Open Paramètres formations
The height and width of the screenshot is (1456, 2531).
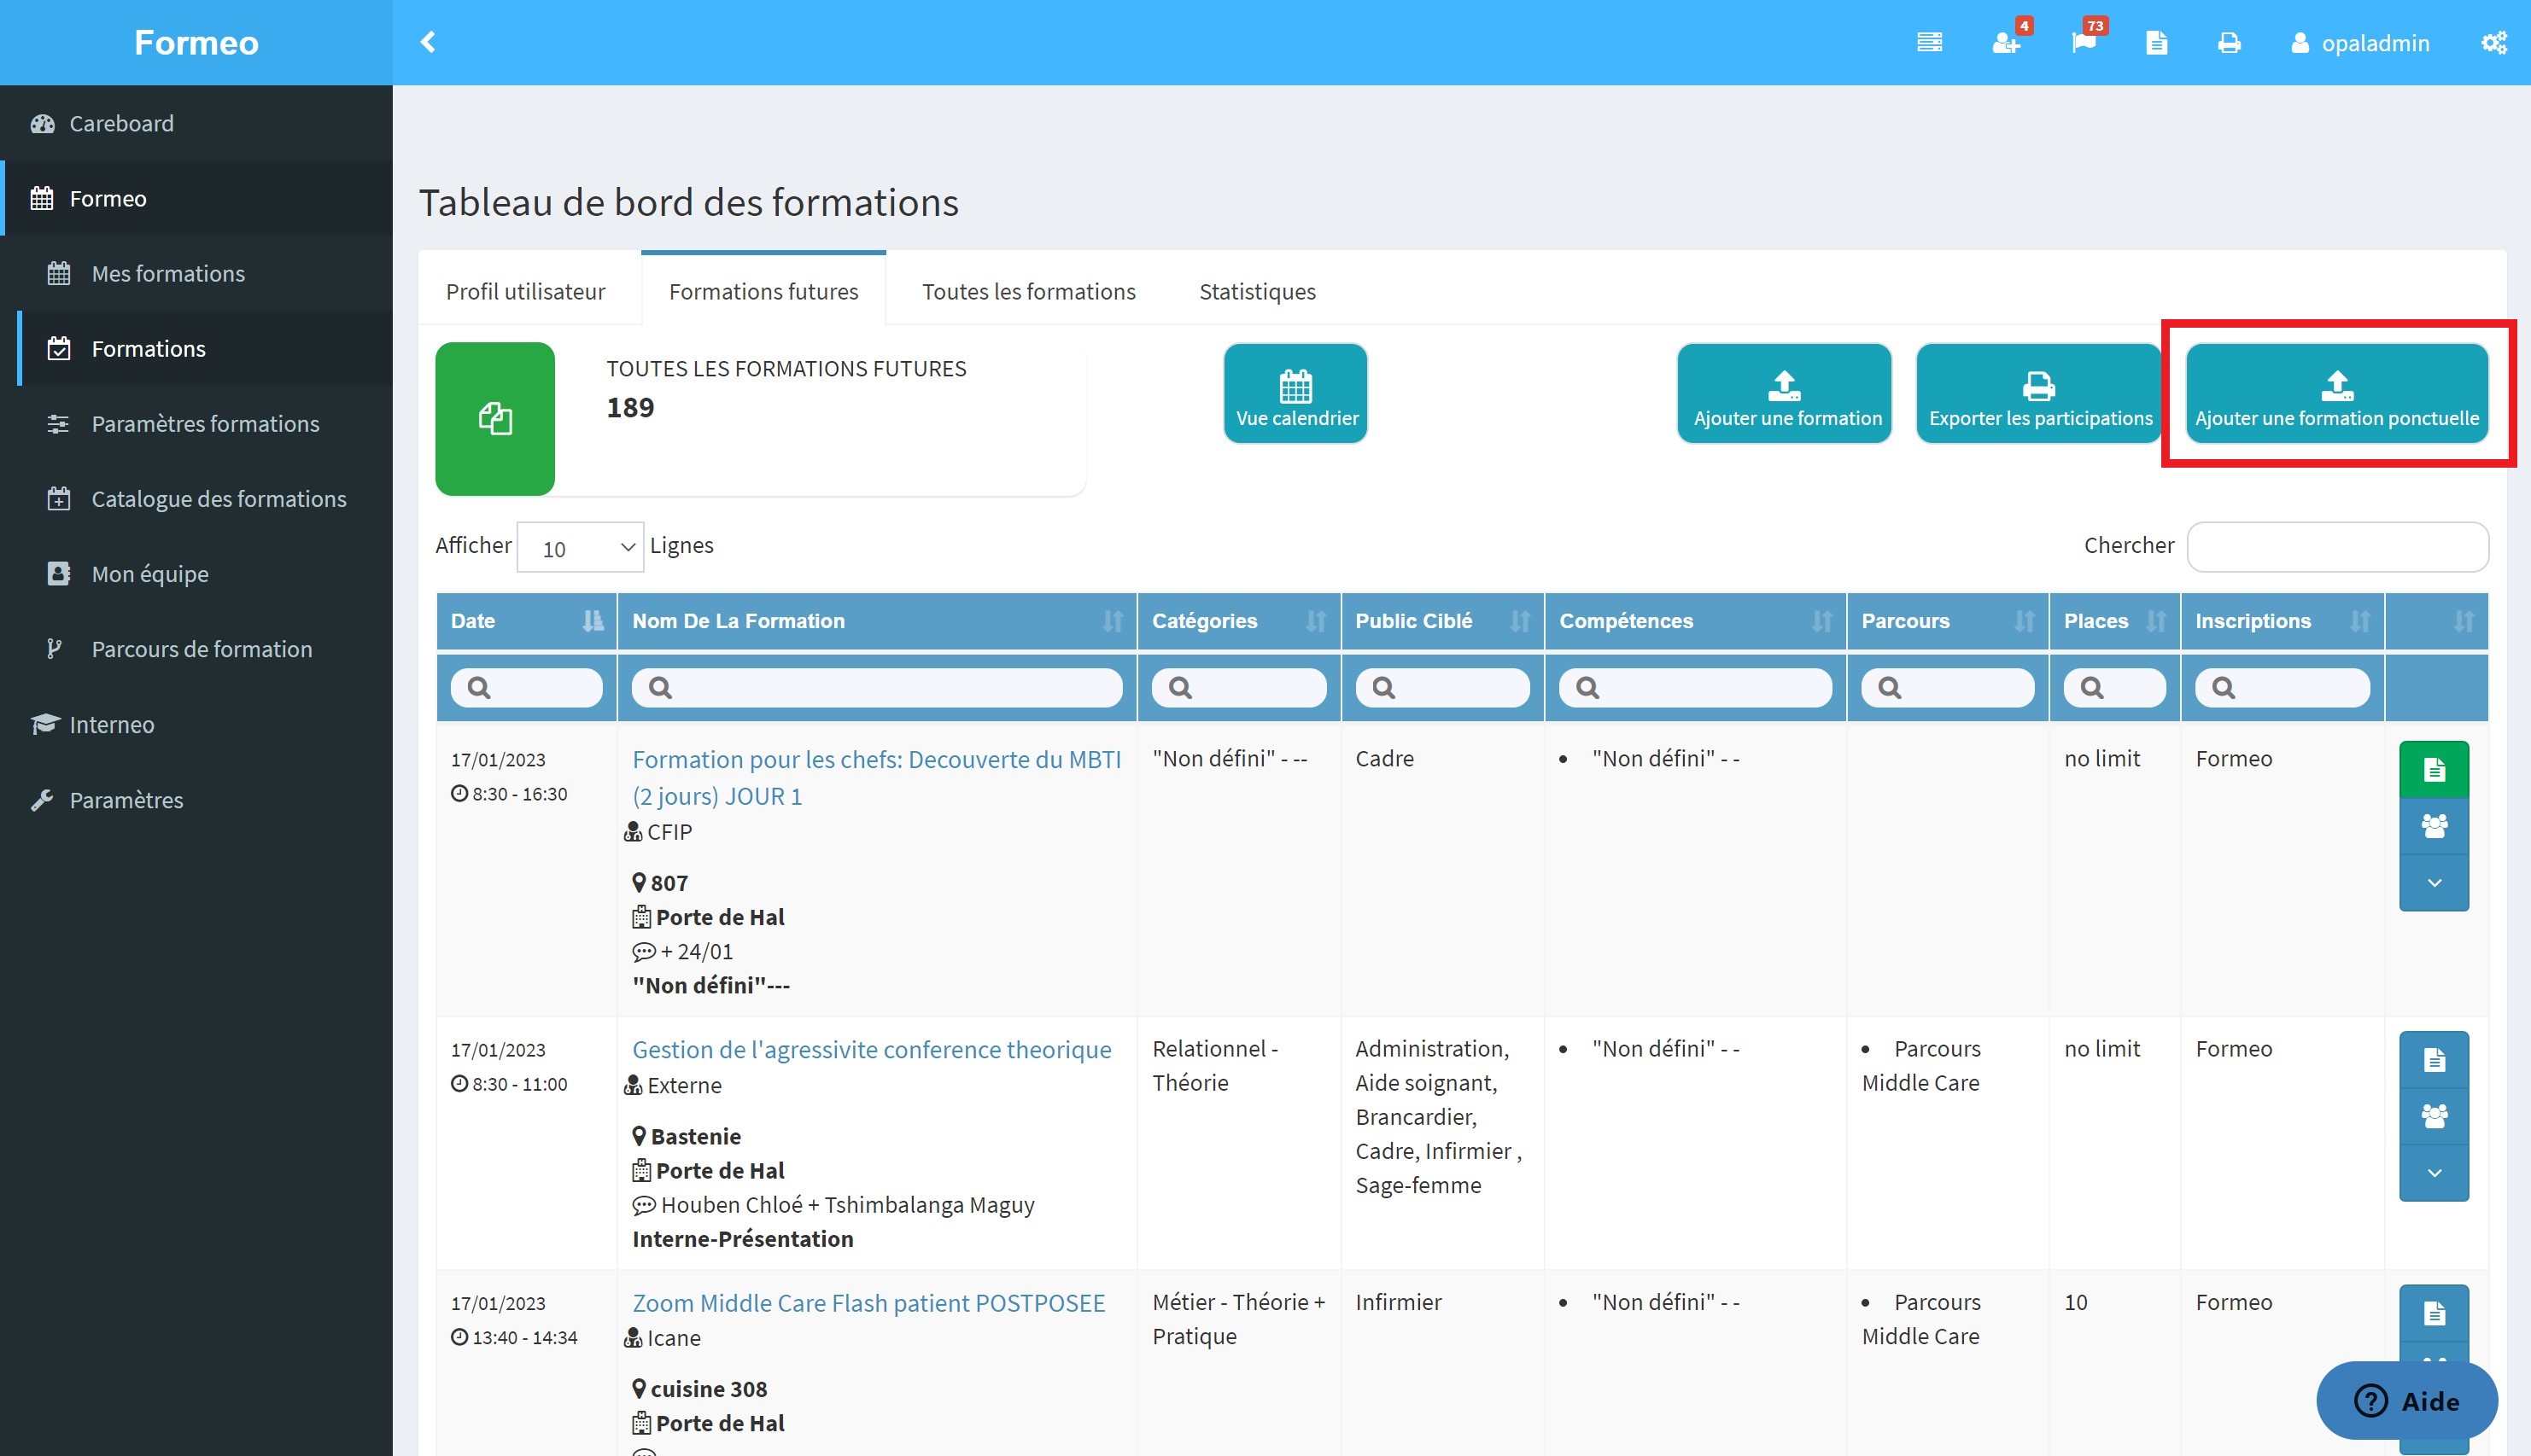coord(196,423)
